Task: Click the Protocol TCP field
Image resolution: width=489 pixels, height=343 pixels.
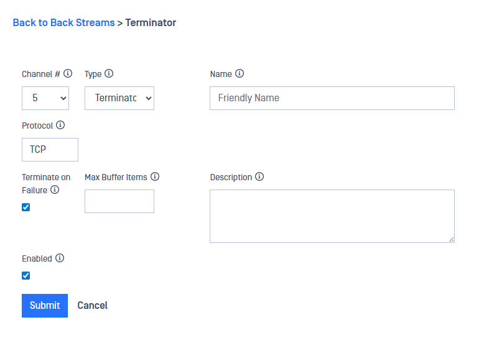Action: 50,150
